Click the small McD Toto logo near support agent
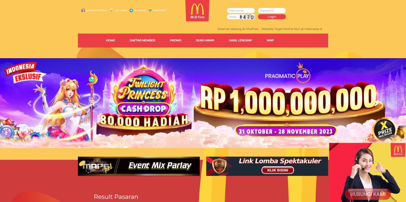406x202 pixels. 398,150
